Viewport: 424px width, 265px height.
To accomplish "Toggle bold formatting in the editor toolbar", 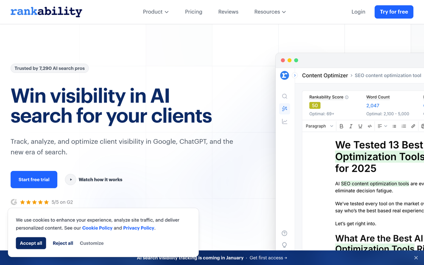I will [x=341, y=126].
